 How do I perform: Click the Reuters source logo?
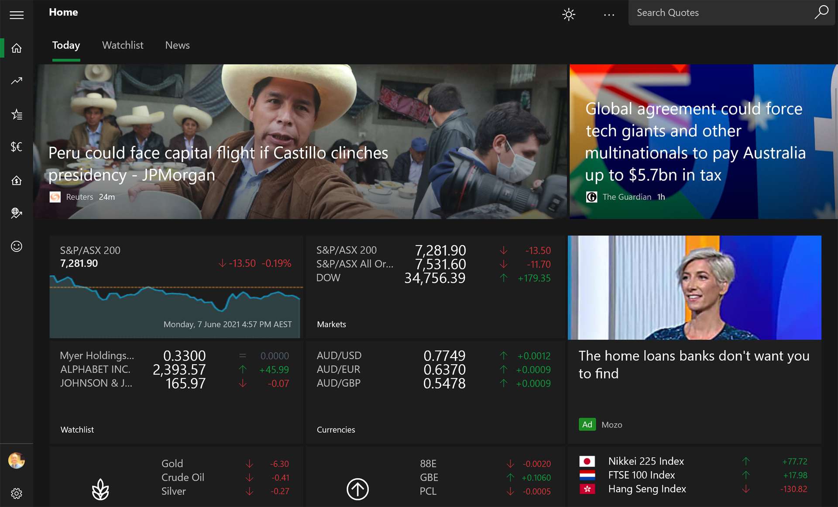55,197
